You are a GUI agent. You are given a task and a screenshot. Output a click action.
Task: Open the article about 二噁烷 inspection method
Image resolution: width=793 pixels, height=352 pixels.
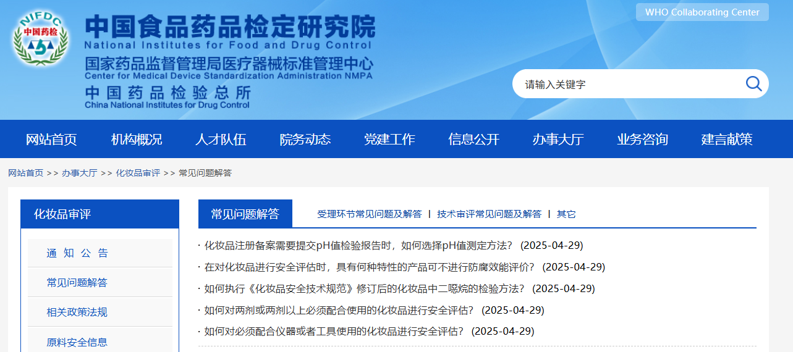(x=364, y=288)
